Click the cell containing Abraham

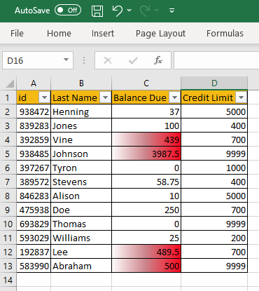[x=81, y=266]
